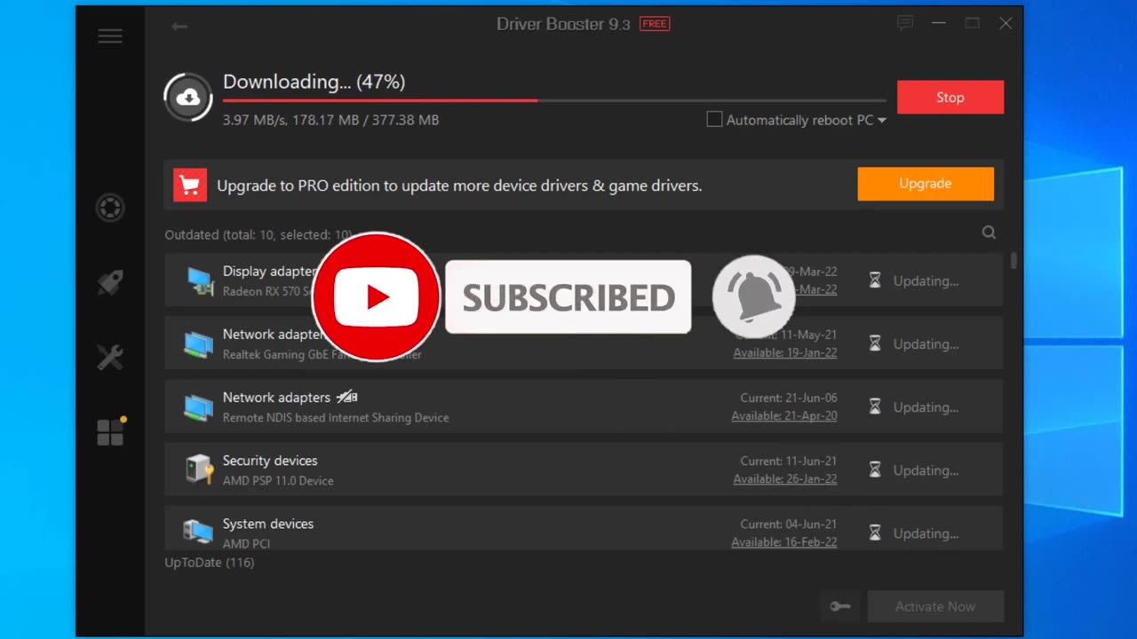Open Available: 21-Apr-20 link
The height and width of the screenshot is (639, 1137).
tap(784, 415)
